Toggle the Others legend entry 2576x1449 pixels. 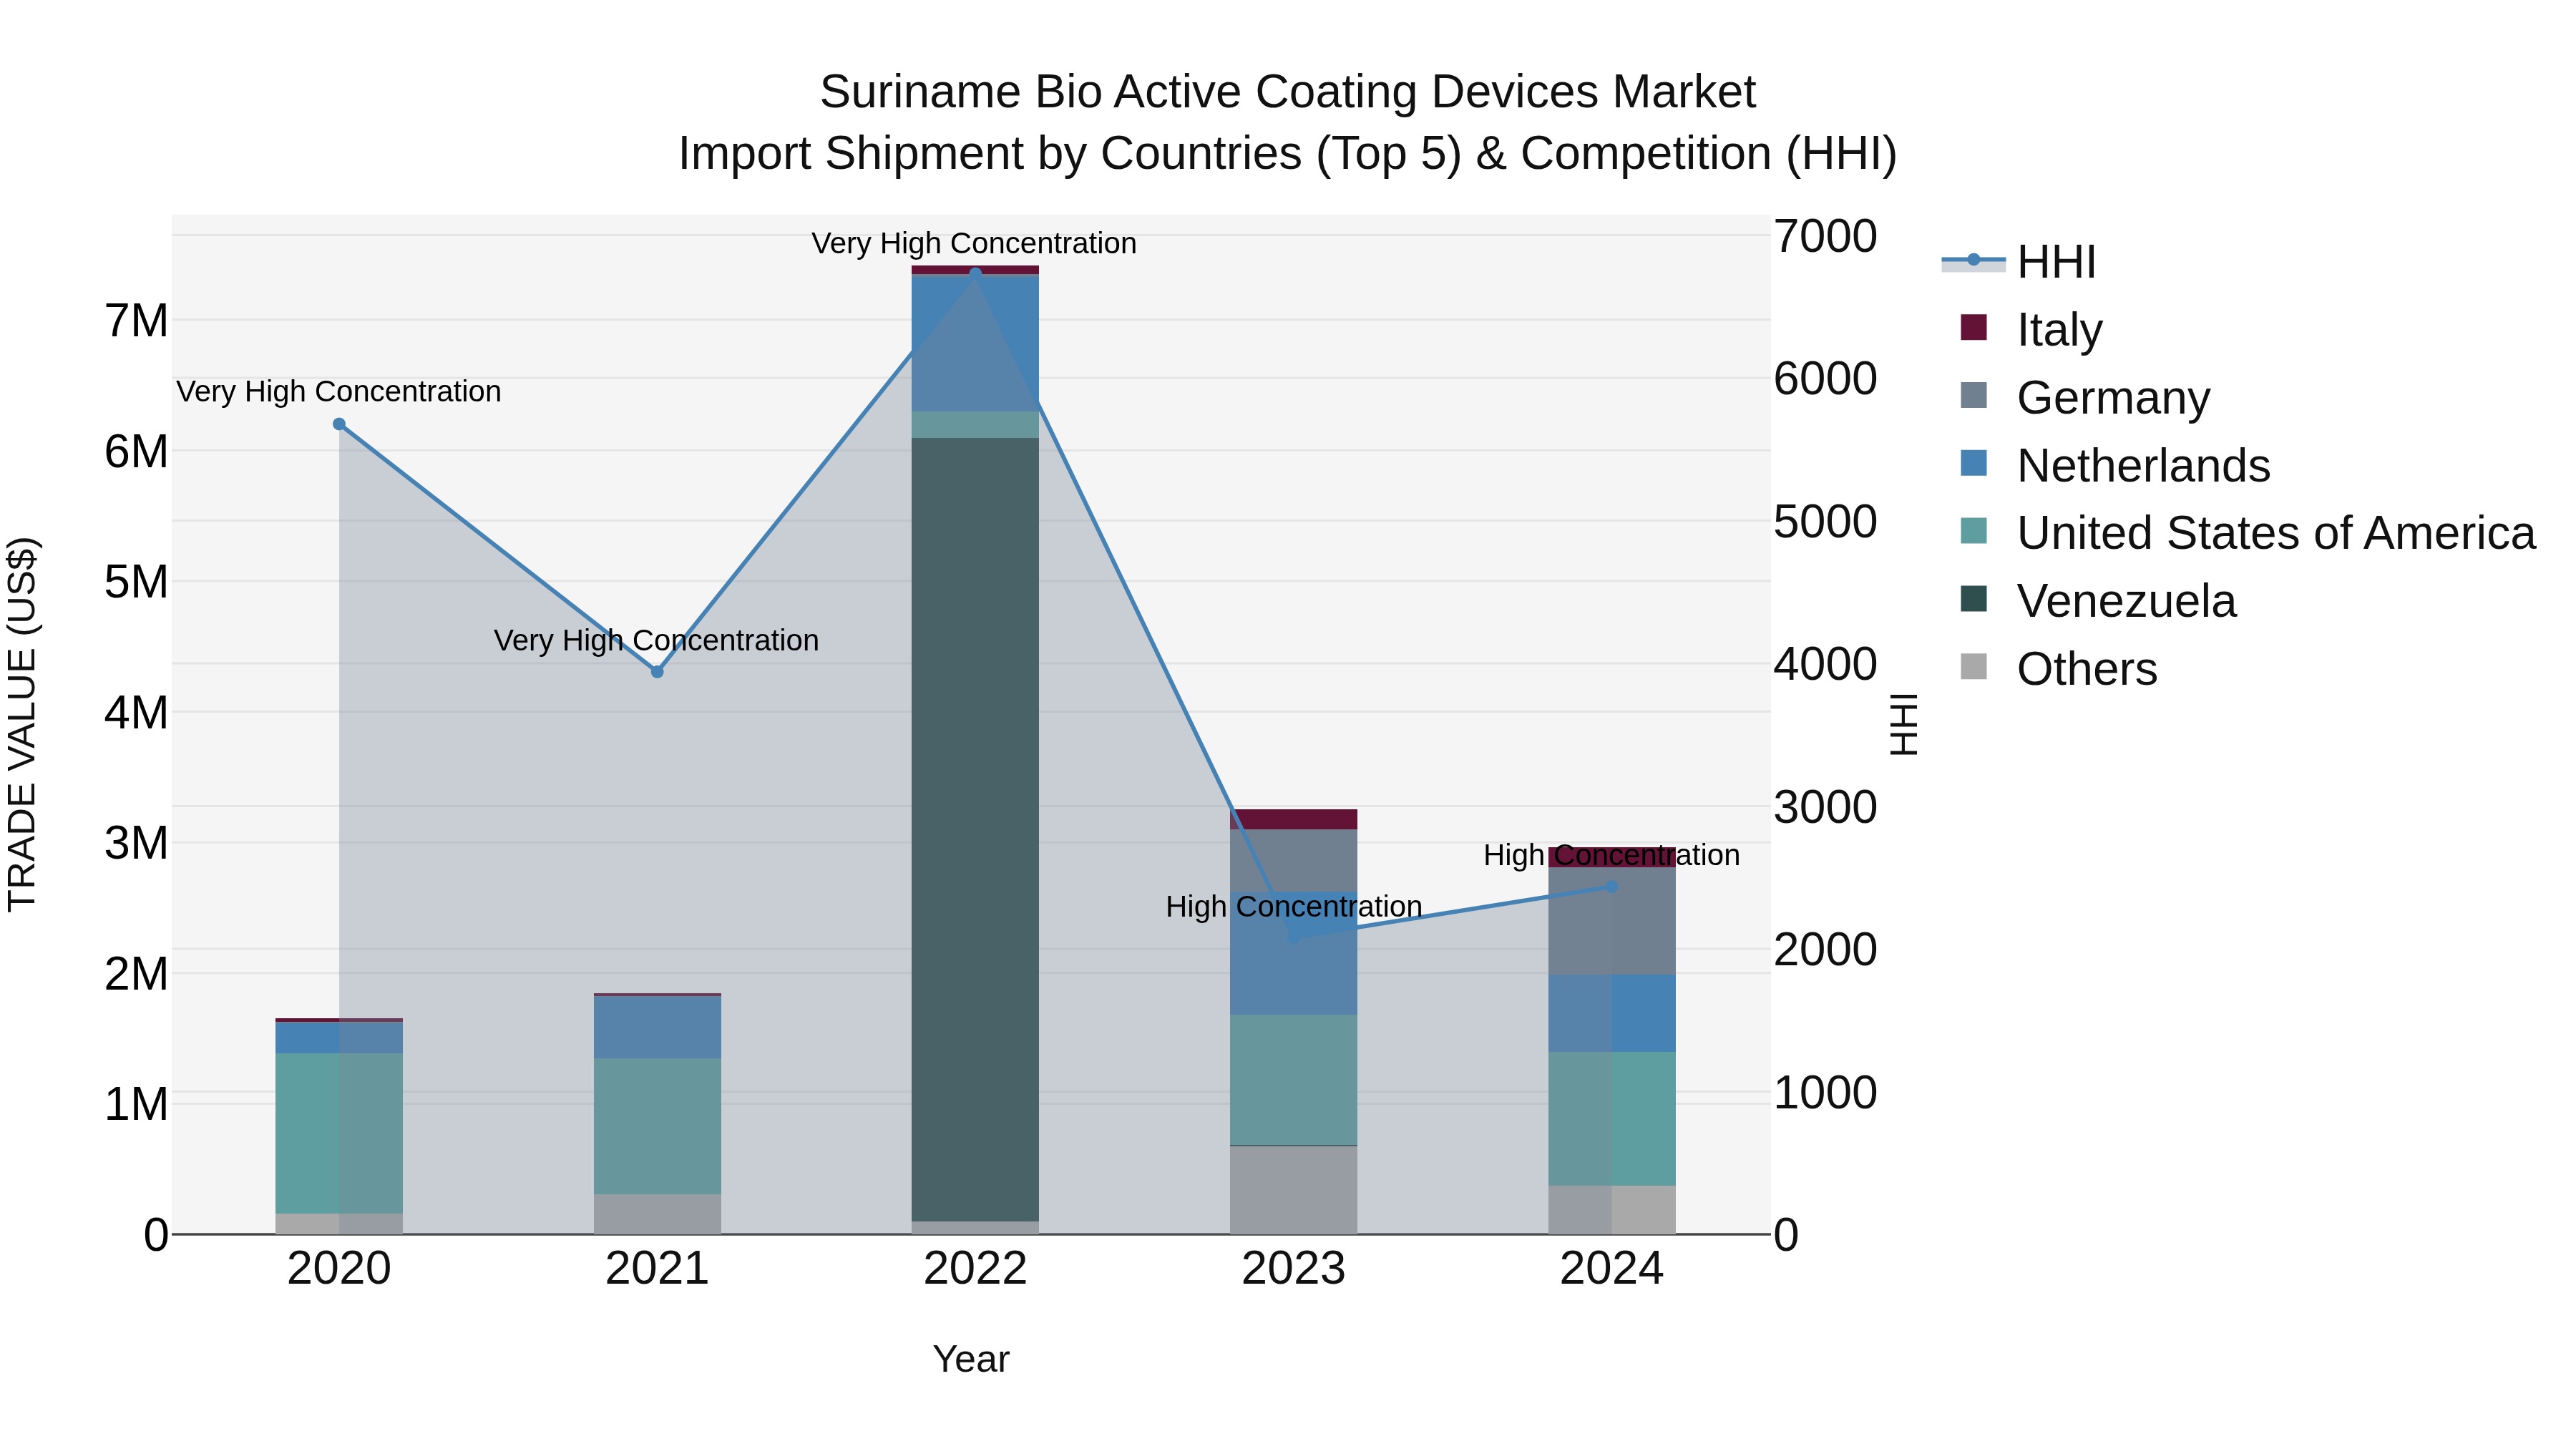(2059, 669)
